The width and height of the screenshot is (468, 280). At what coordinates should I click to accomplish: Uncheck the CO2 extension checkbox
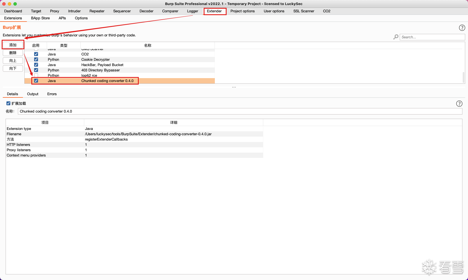[36, 54]
